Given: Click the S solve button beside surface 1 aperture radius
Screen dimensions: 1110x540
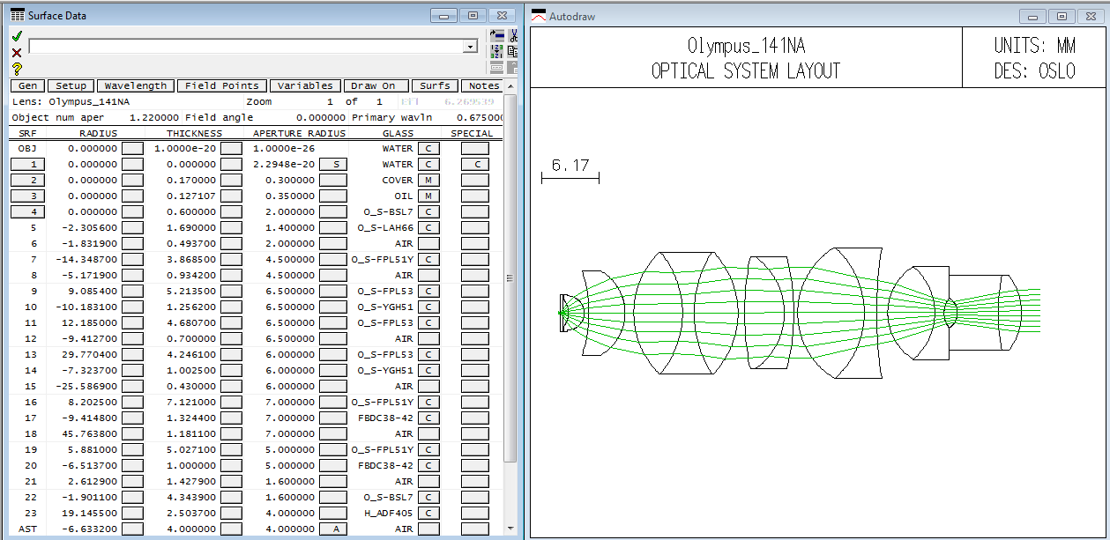Looking at the screenshot, I should point(332,164).
